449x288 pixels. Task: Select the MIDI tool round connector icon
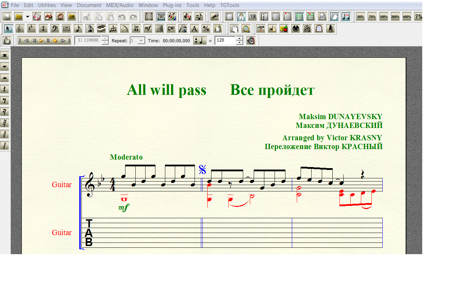[x=296, y=29]
